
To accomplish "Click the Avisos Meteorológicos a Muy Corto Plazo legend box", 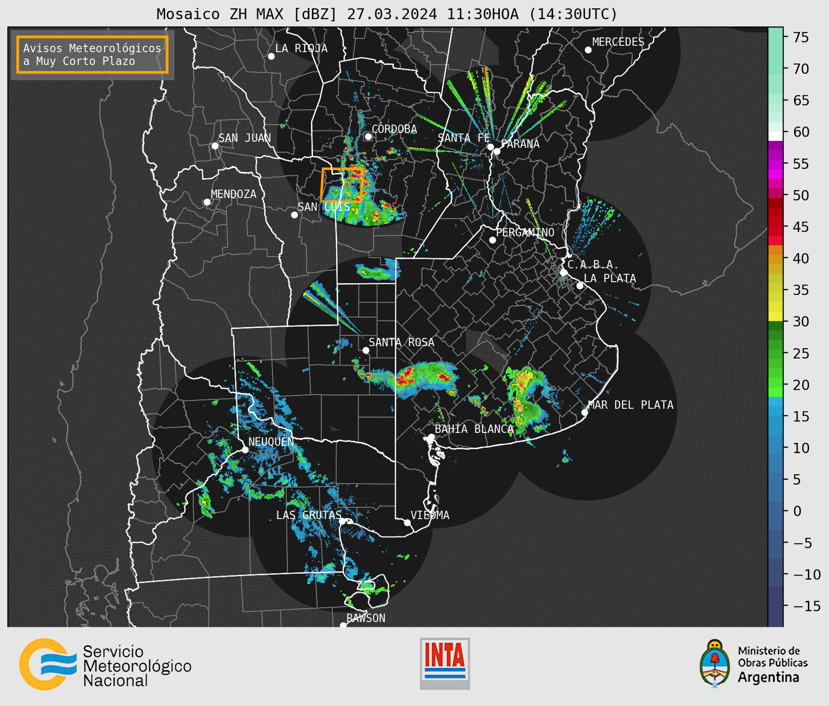I will click(x=92, y=54).
